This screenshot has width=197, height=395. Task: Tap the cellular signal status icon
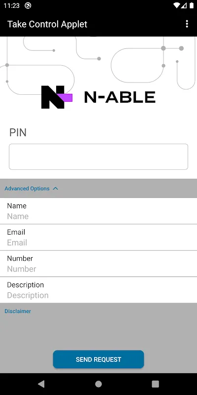pos(184,5)
